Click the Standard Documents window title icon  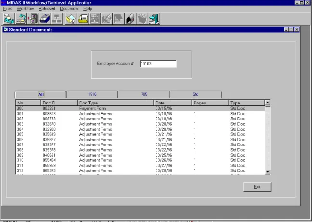point(6,30)
